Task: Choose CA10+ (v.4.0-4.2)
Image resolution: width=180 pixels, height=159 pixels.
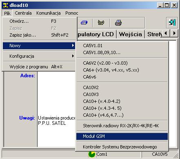Action: pyautogui.click(x=122, y=101)
